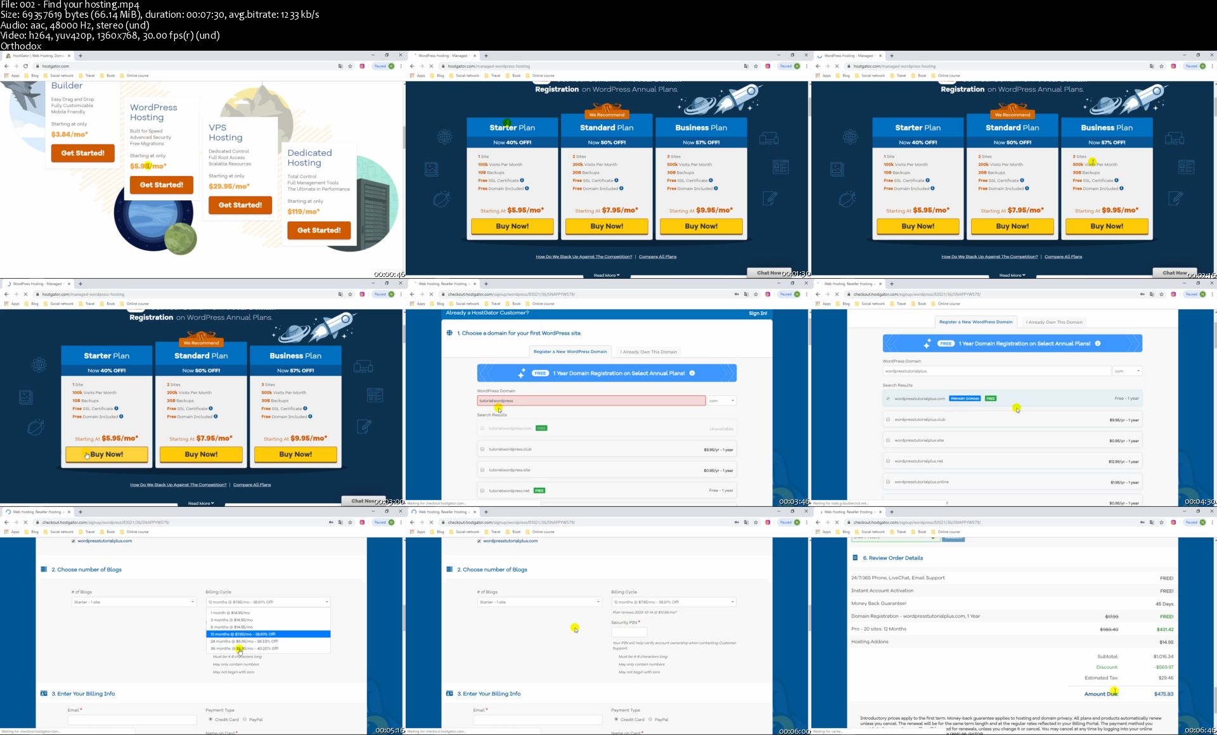Click HostGator browser tab title in 00:00:46 frame
Image resolution: width=1217 pixels, height=735 pixels.
click(x=37, y=55)
